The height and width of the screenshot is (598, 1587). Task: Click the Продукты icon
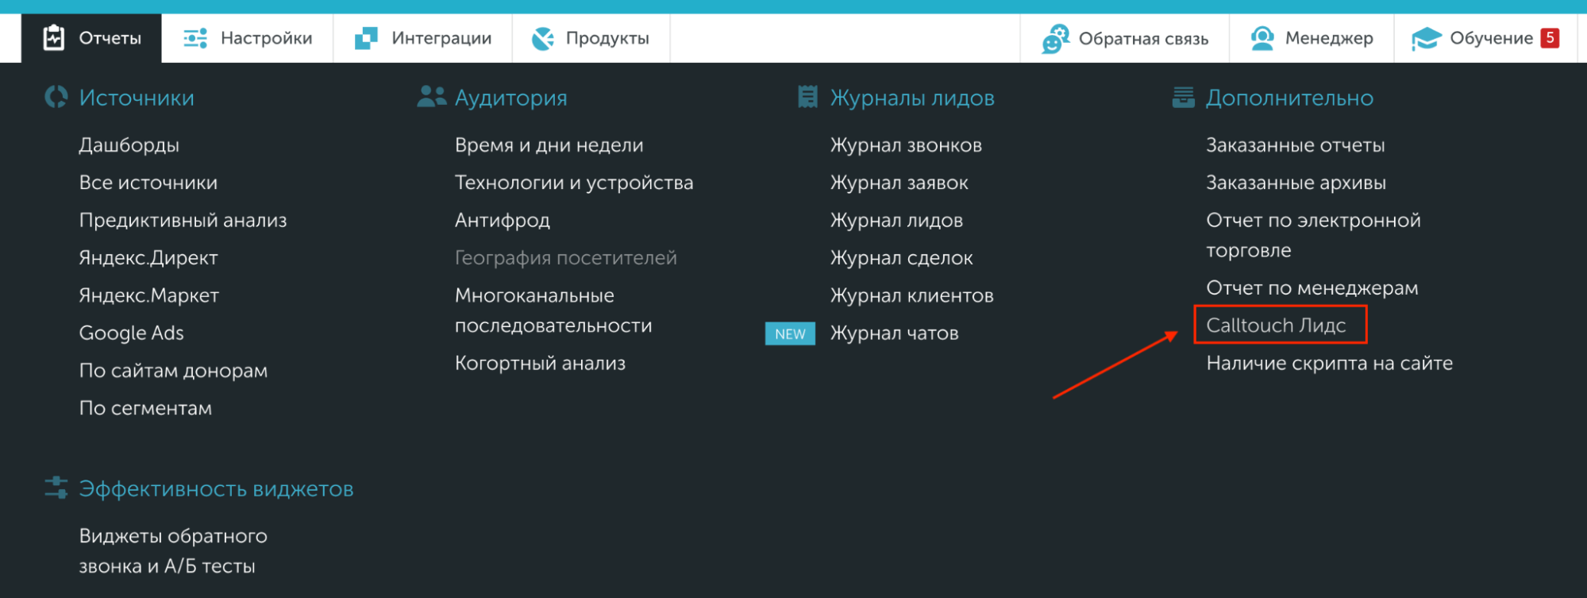tap(543, 38)
